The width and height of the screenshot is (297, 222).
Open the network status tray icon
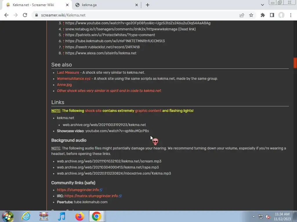tap(261, 217)
